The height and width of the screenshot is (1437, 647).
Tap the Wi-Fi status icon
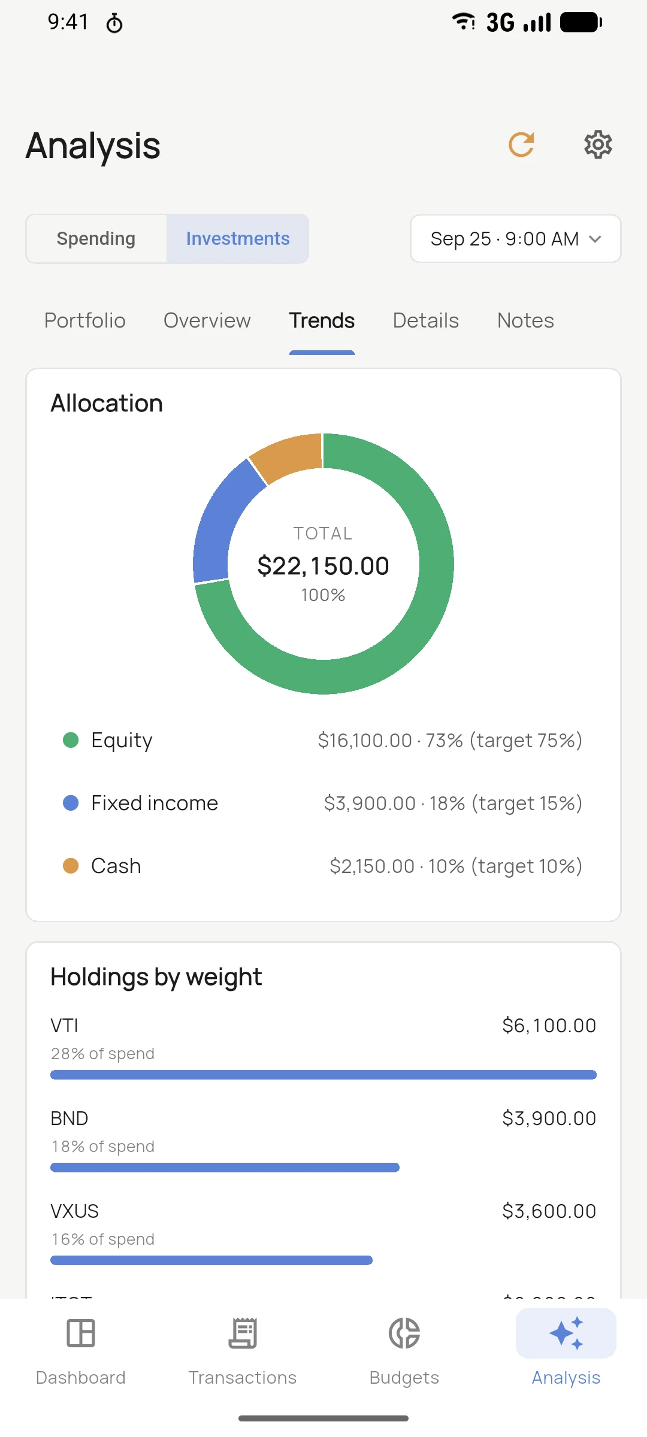coord(463,22)
